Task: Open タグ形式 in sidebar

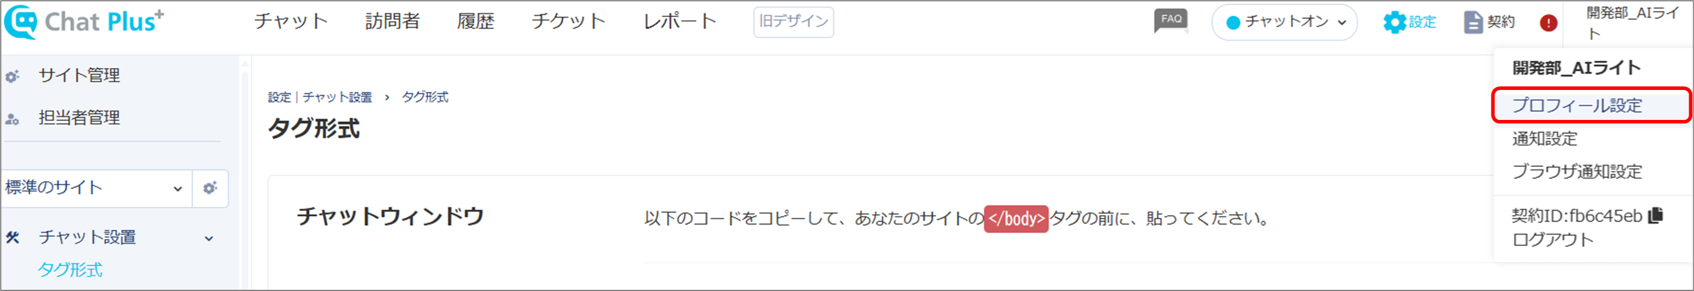Action: [69, 270]
